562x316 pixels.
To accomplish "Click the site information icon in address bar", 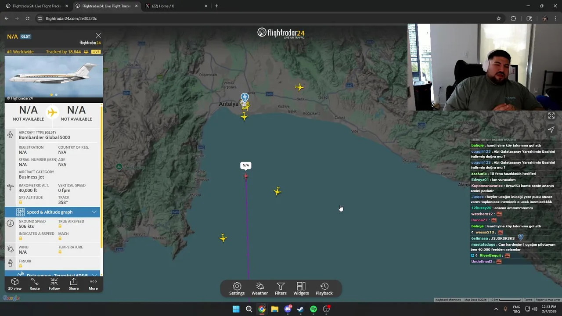I will (x=40, y=18).
